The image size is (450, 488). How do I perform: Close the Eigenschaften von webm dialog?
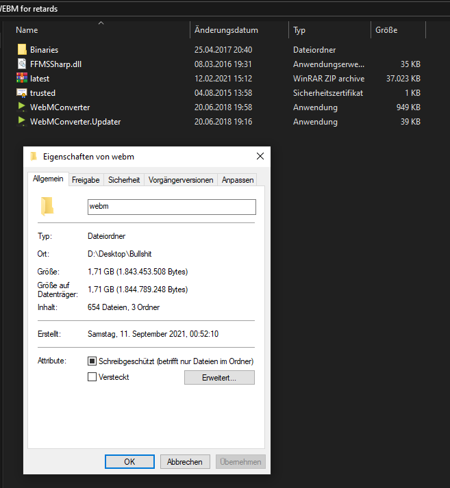click(x=260, y=156)
